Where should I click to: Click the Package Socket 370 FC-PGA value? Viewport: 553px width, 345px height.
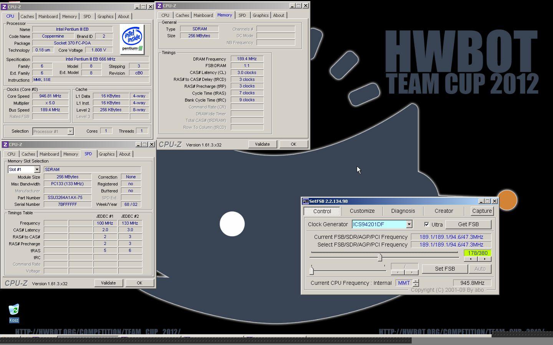[72, 43]
